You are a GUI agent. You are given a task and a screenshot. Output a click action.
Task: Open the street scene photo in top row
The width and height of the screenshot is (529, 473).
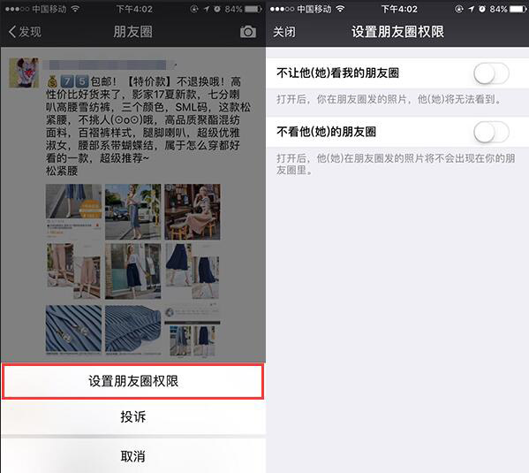pyautogui.click(x=133, y=212)
